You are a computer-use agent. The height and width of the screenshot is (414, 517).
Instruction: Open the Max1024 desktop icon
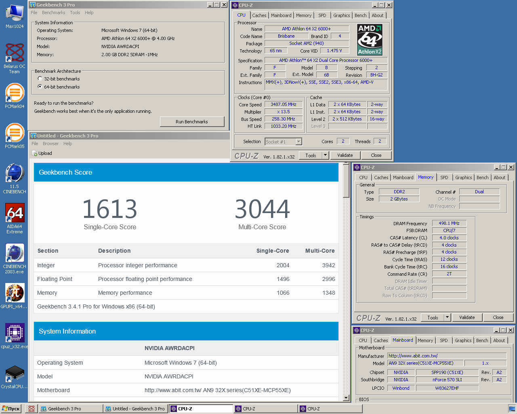15,16
